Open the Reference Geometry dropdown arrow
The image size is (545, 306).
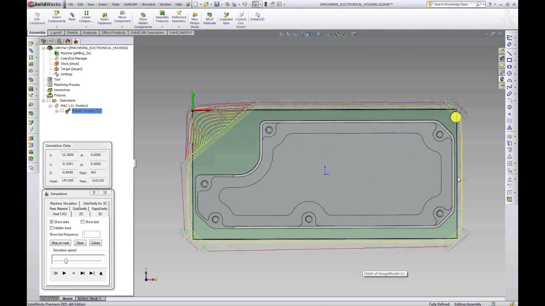point(179,26)
